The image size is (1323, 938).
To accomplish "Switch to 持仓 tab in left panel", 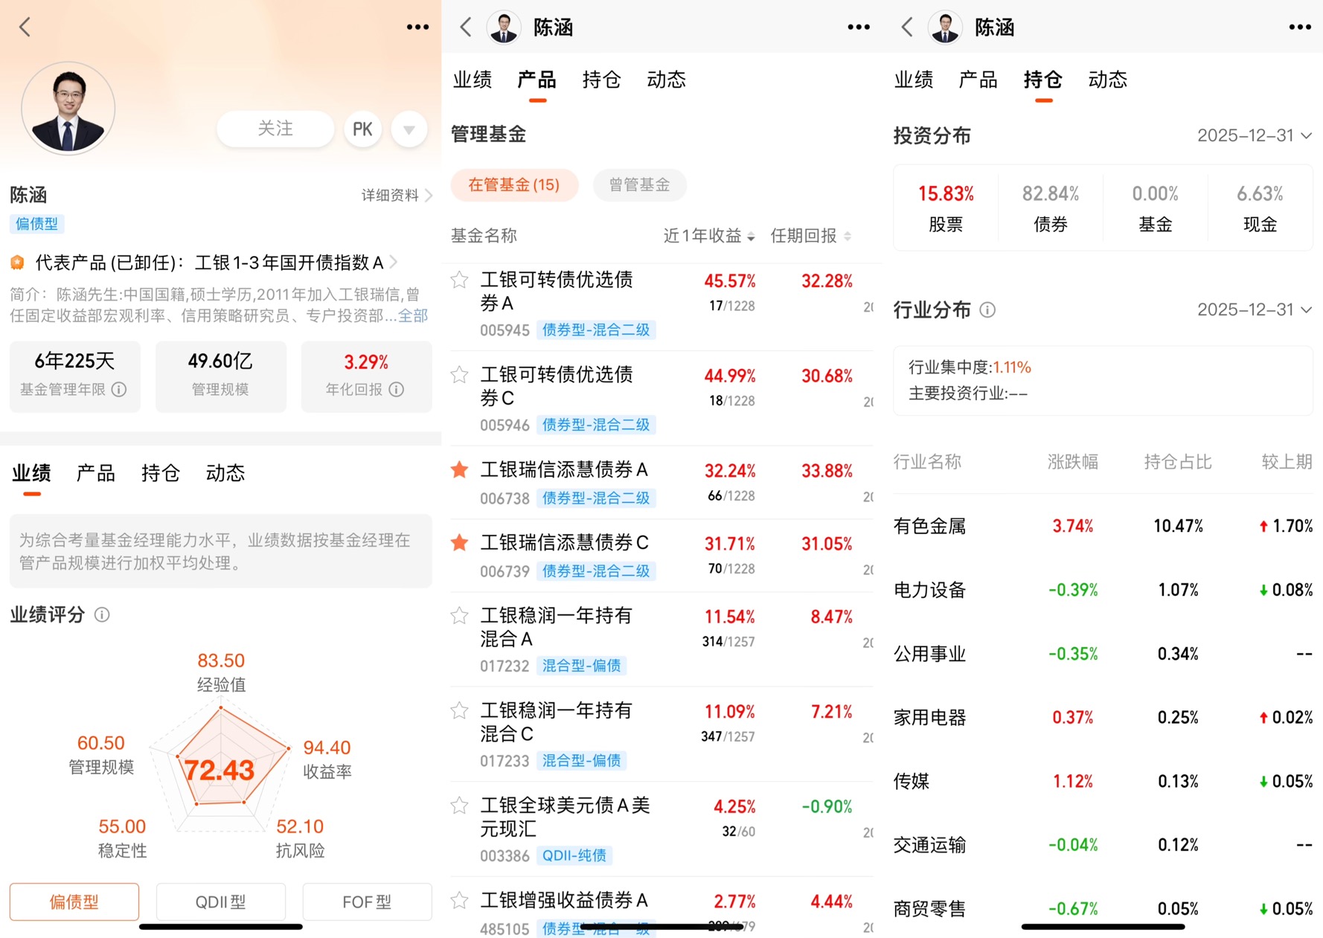I will click(161, 473).
